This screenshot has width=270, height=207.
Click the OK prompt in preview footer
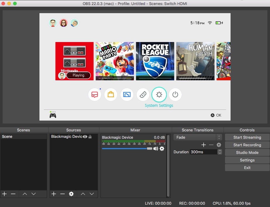(x=216, y=115)
